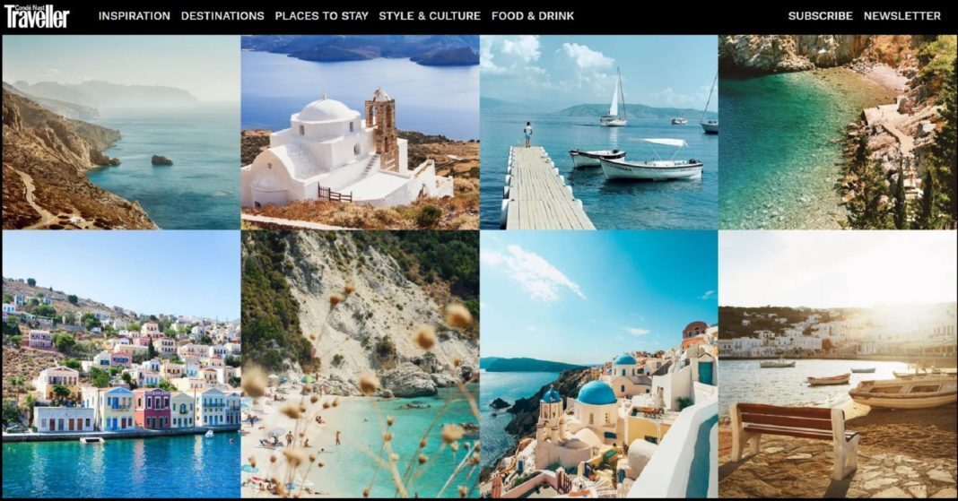Click the Newsletter link
The width and height of the screenshot is (958, 501).
tap(901, 16)
